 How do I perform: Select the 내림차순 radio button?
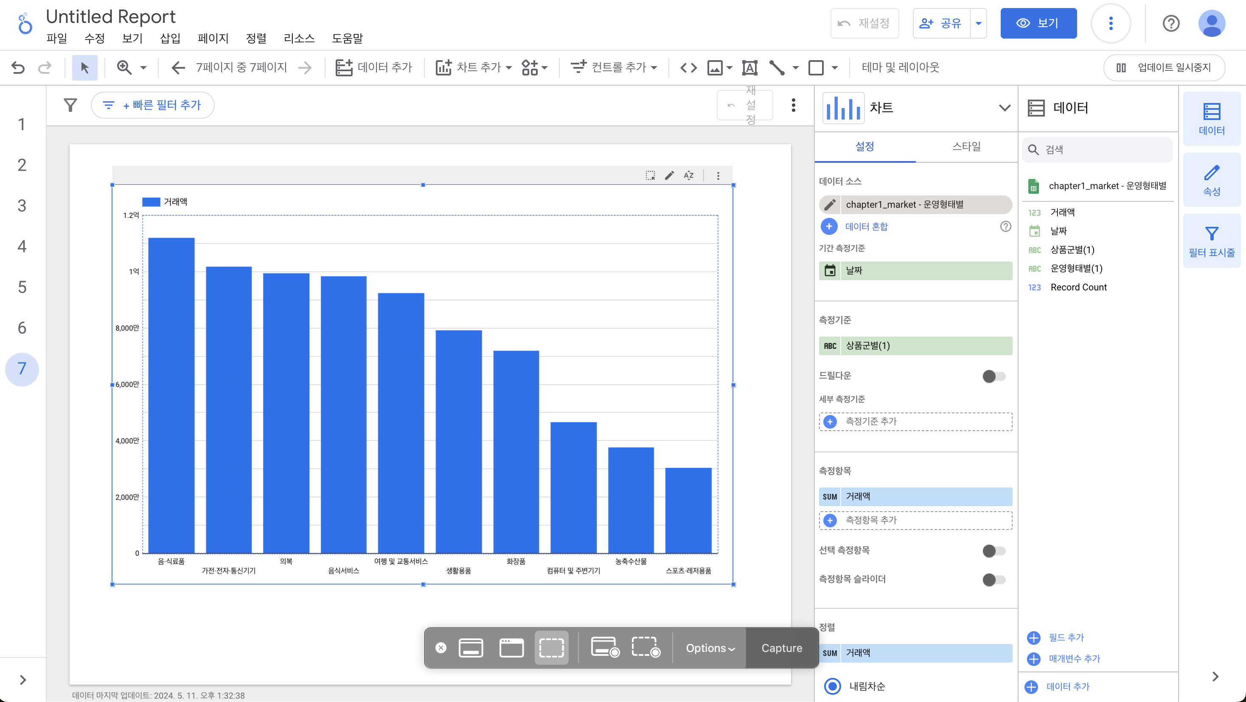[832, 686]
